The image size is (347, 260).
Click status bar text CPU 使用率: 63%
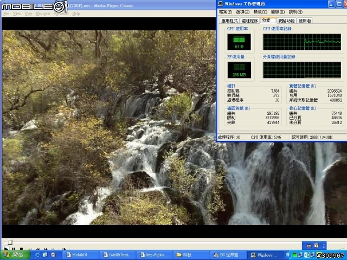coord(266,137)
